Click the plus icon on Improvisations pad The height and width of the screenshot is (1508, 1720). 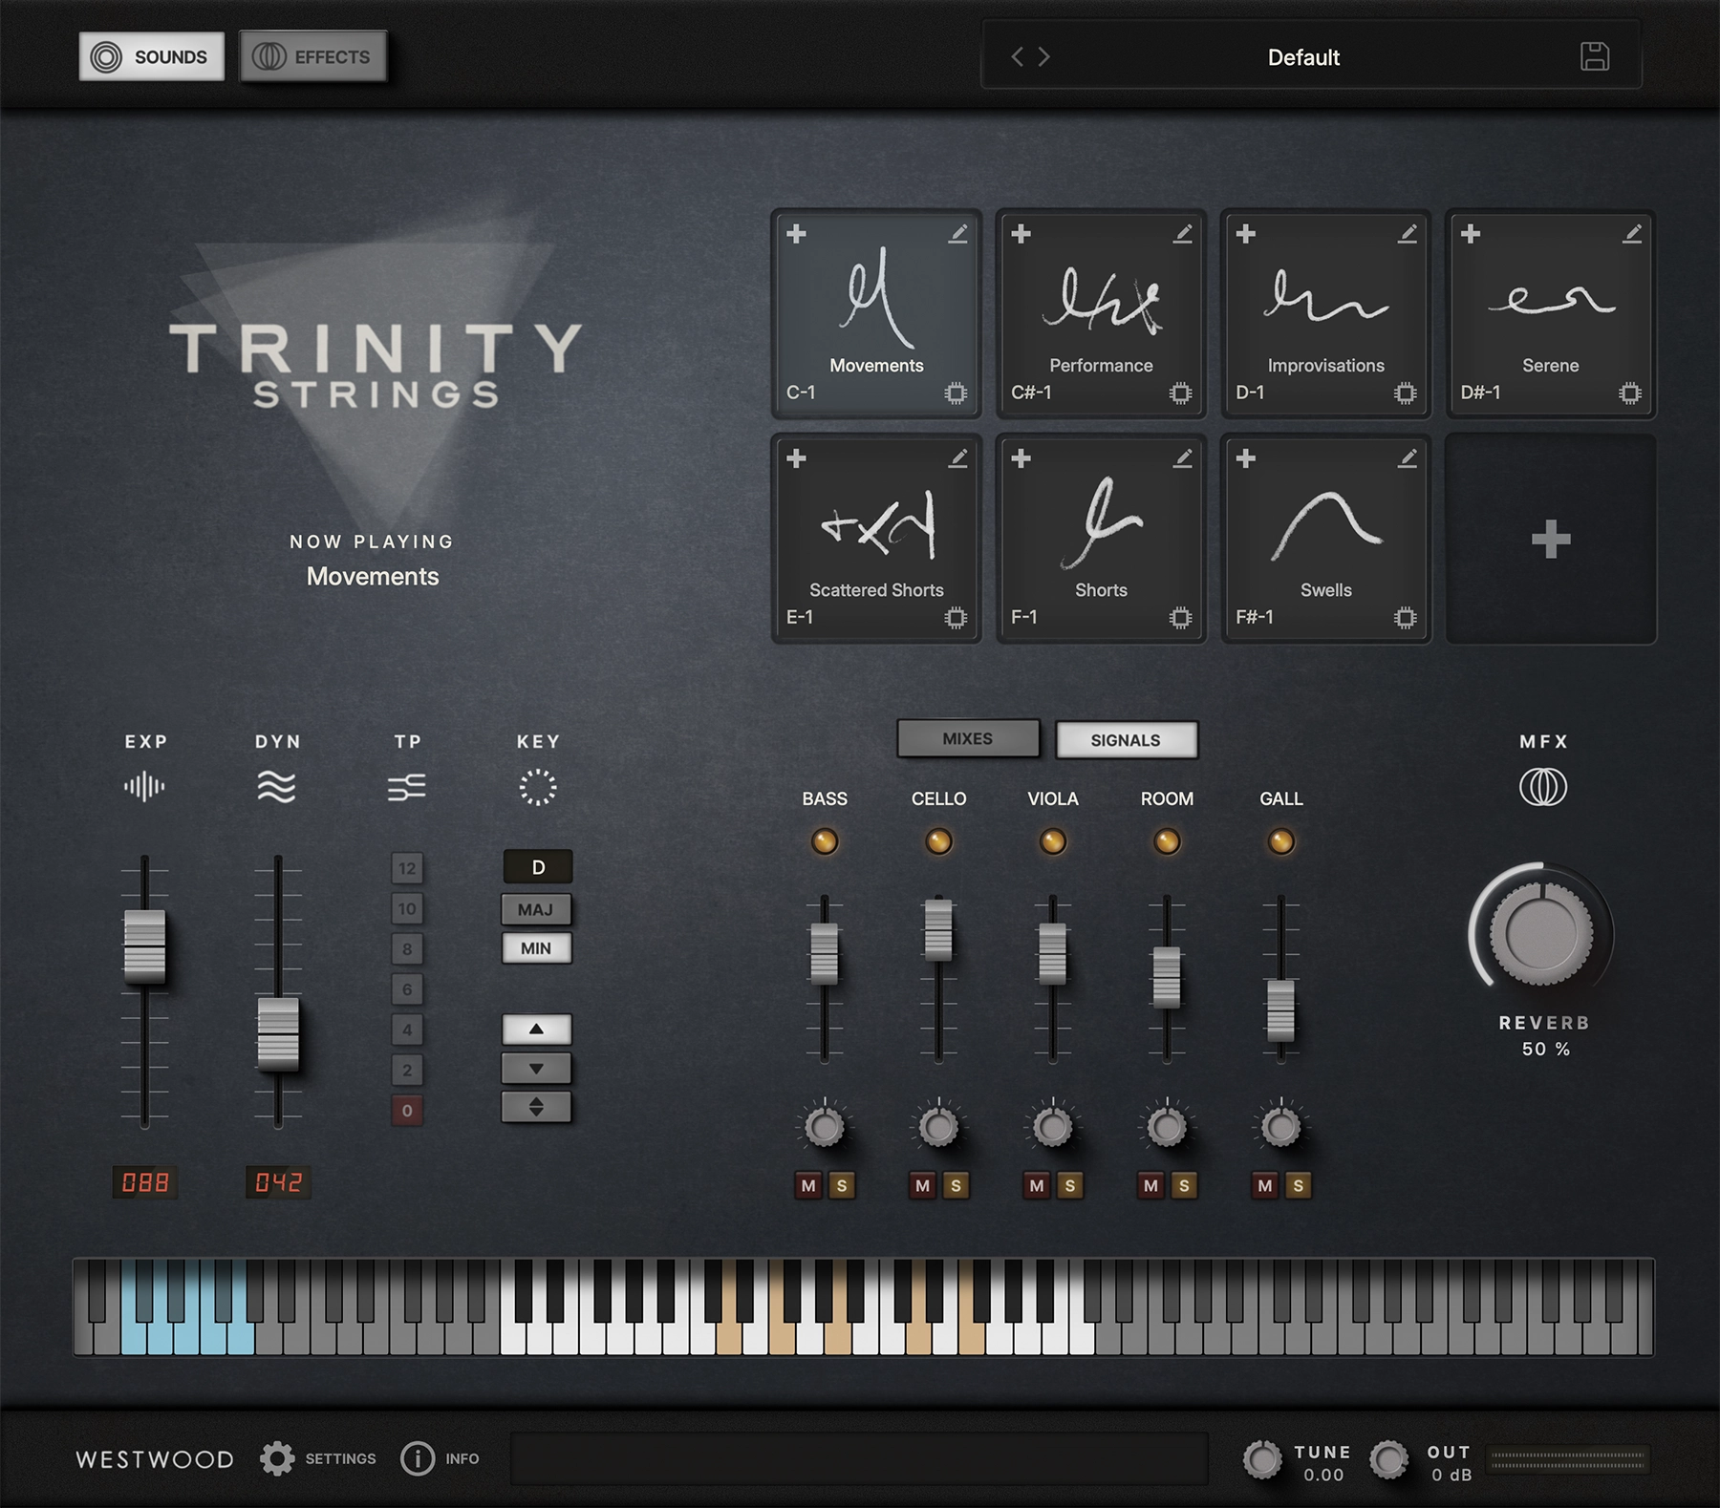[1245, 234]
